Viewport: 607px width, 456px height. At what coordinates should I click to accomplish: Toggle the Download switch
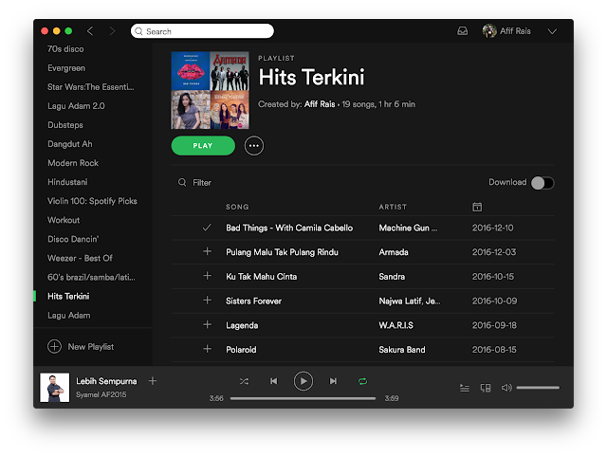[543, 183]
